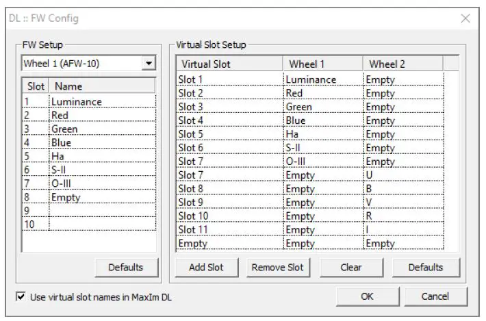Click the Add Slot button
The image size is (486, 321).
[x=206, y=267]
